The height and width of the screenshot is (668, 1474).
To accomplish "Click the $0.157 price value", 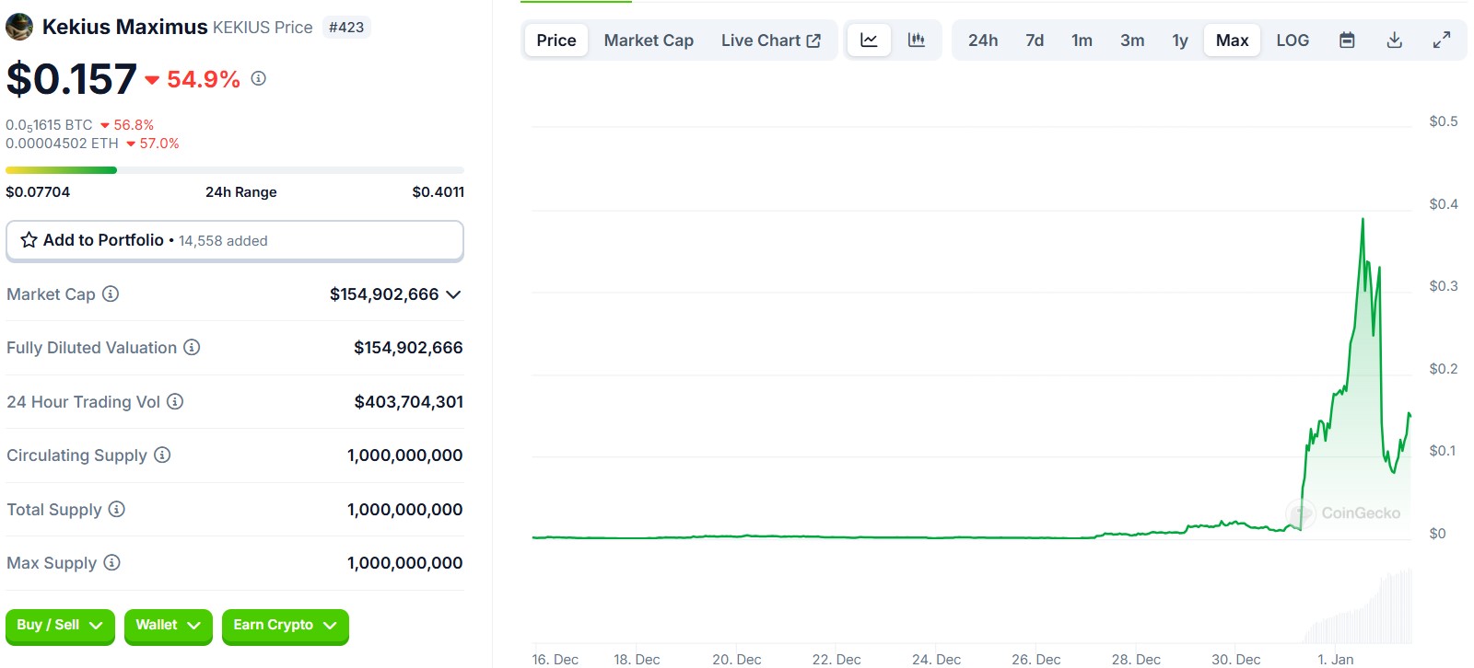I will click(x=72, y=79).
